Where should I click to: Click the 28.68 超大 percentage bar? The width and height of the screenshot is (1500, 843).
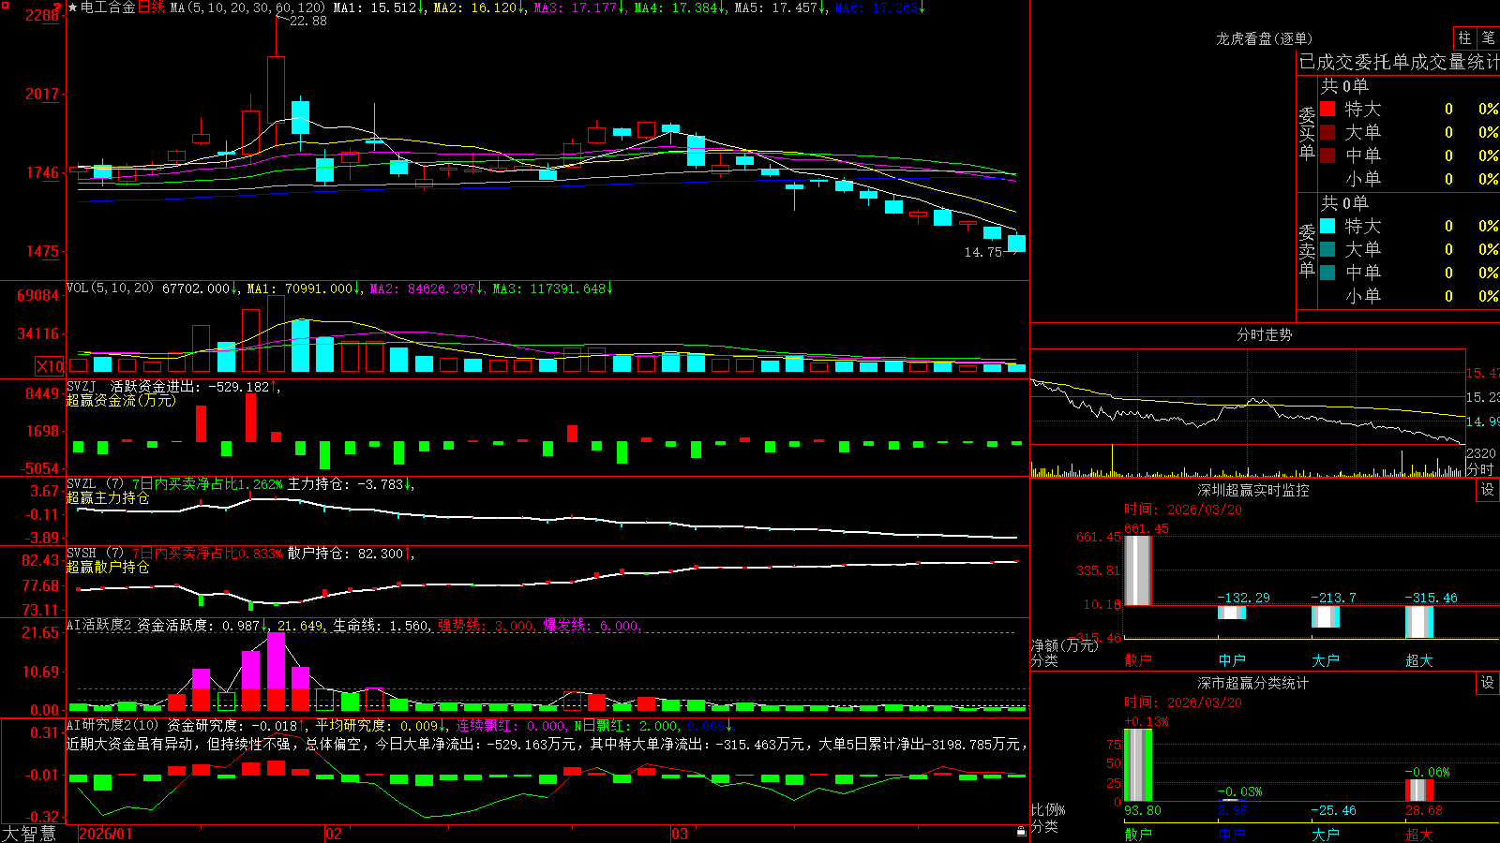coord(1419,790)
